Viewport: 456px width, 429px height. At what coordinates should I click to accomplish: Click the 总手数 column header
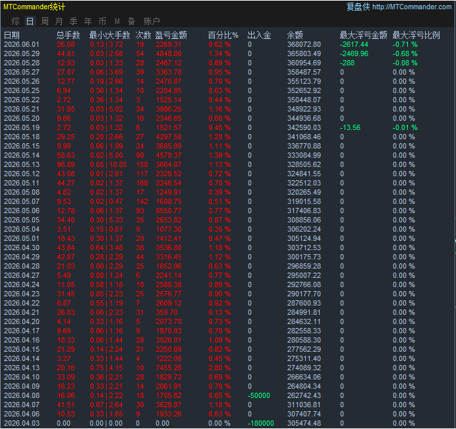(68, 35)
